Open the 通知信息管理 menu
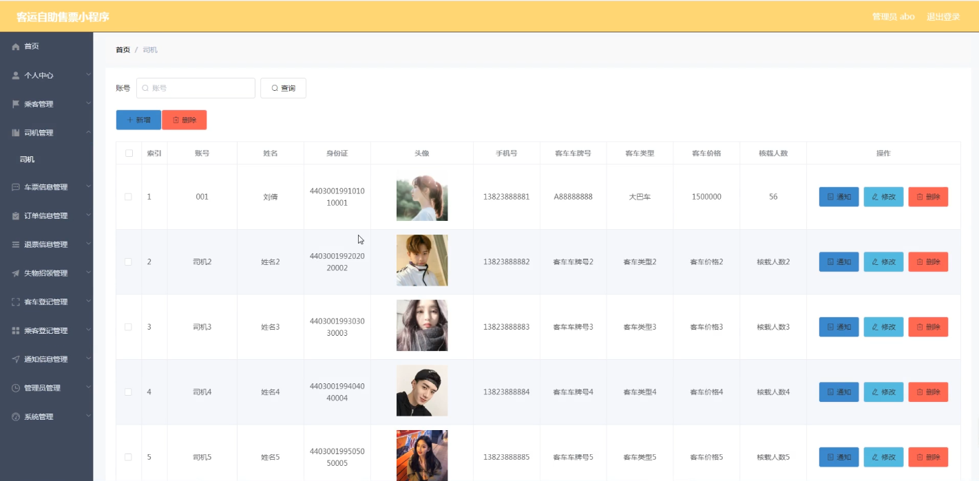Image resolution: width=979 pixels, height=481 pixels. point(45,359)
